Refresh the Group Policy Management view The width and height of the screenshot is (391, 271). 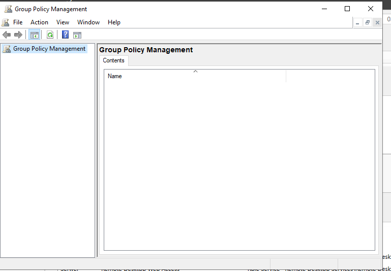click(50, 35)
